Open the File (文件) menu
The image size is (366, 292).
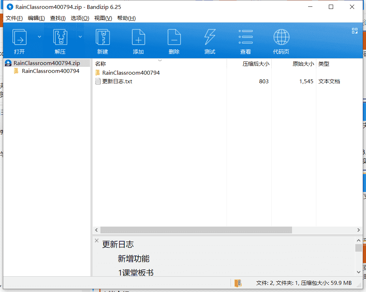tap(14, 18)
